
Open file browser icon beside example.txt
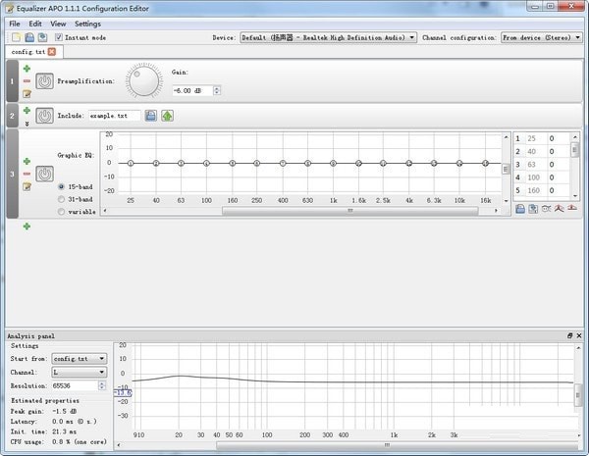[151, 116]
